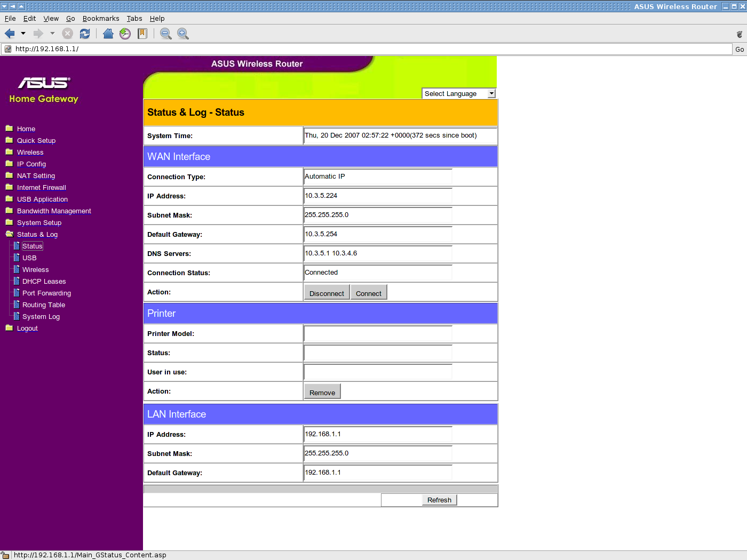Viewport: 747px width, 560px height.
Task: Go to the home page icon
Action: (108, 34)
